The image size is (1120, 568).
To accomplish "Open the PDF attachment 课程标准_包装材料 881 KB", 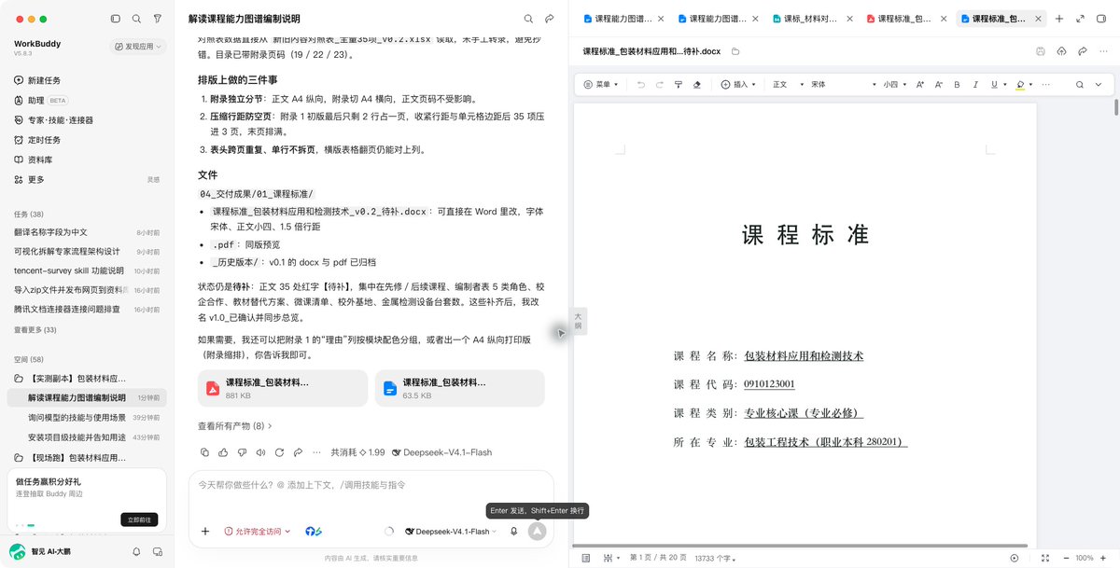I will [x=281, y=388].
